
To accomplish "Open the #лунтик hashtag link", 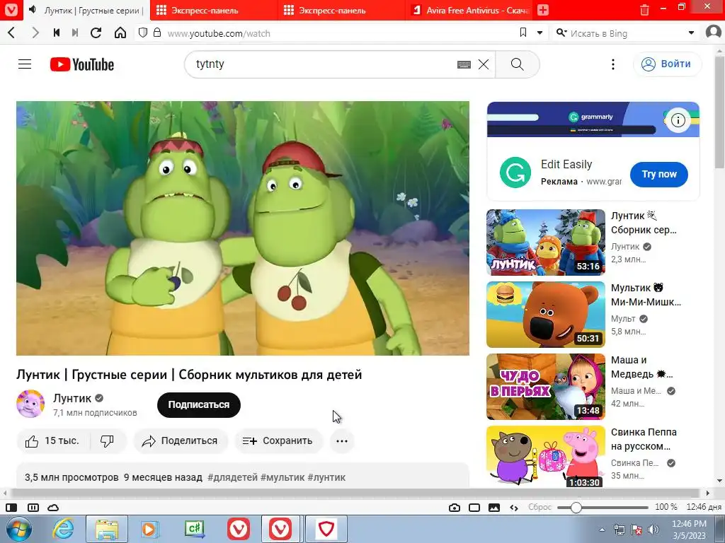I will point(326,477).
